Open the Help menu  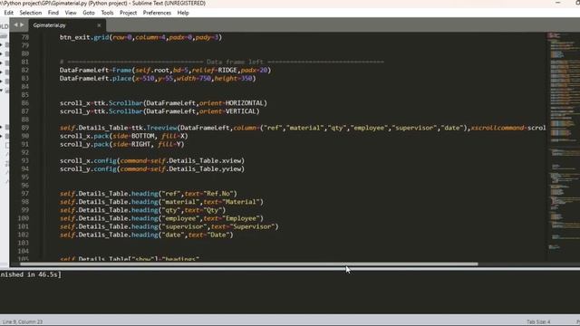pos(183,13)
